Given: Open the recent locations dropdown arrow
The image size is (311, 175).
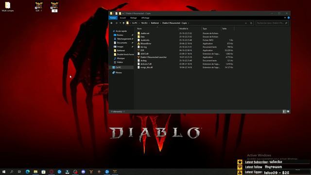Looking at the screenshot, I should [120, 23].
